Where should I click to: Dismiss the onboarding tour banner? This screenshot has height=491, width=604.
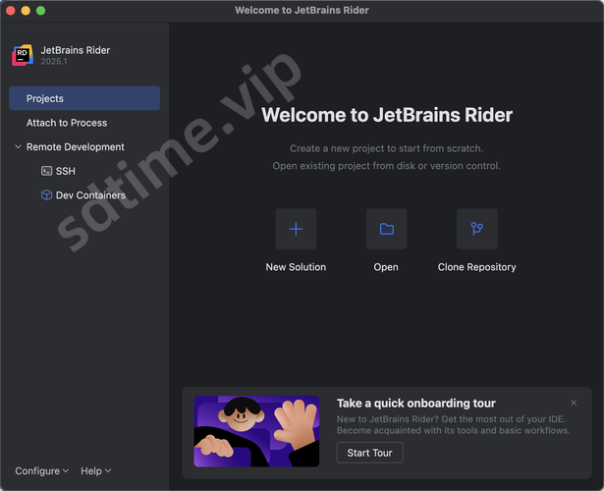coord(574,403)
